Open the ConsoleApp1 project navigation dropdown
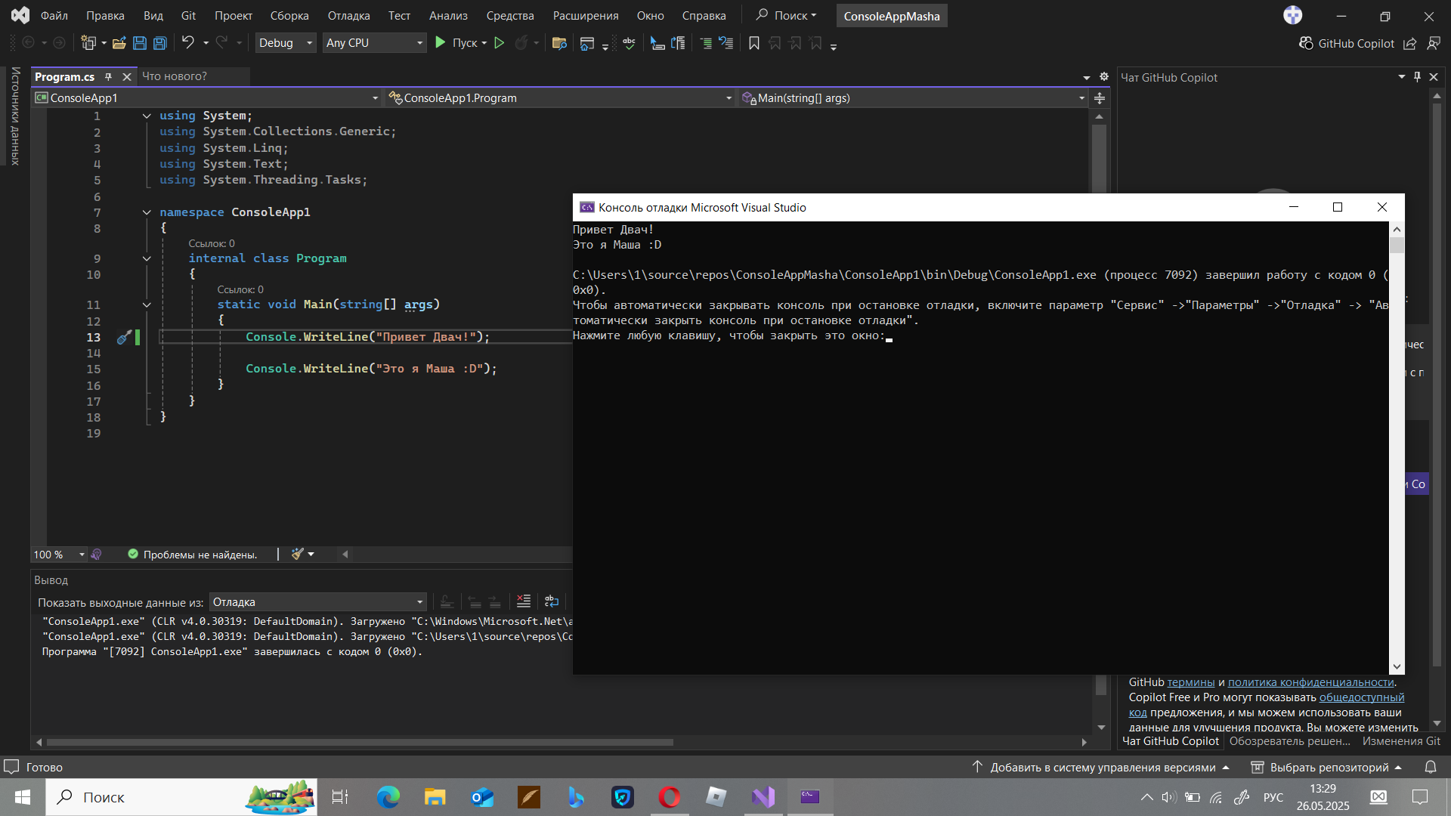The width and height of the screenshot is (1451, 816). coord(206,98)
